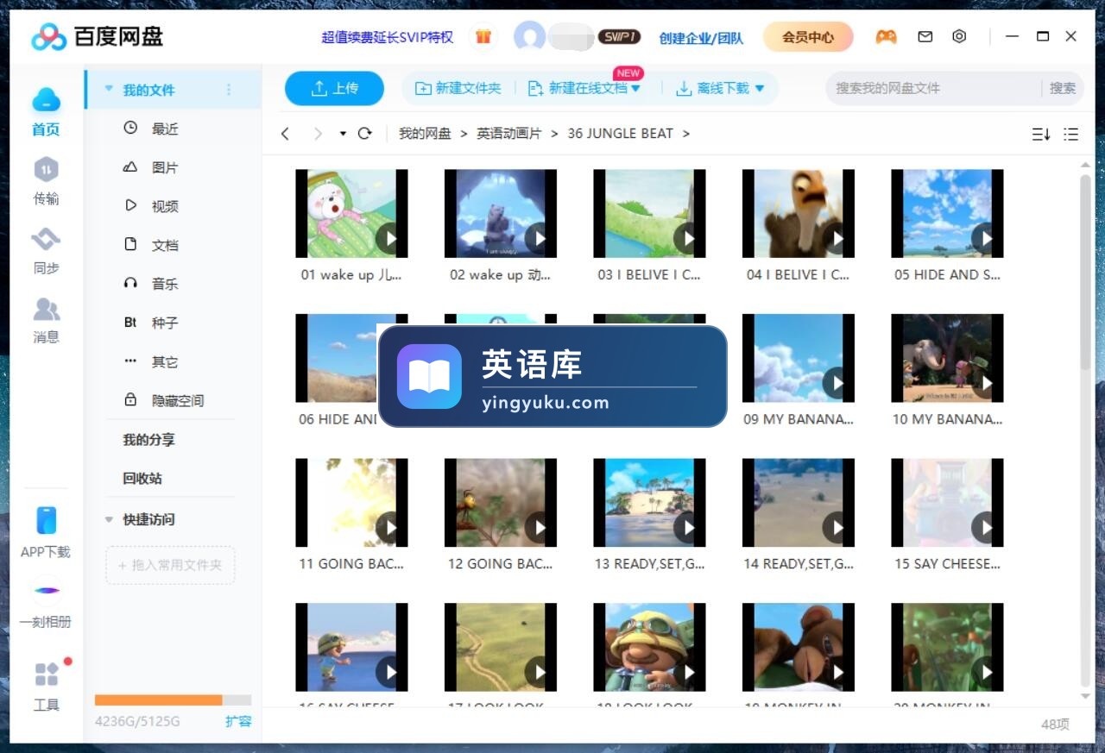The height and width of the screenshot is (753, 1105).
Task: Open 我的分享 section
Action: (148, 439)
